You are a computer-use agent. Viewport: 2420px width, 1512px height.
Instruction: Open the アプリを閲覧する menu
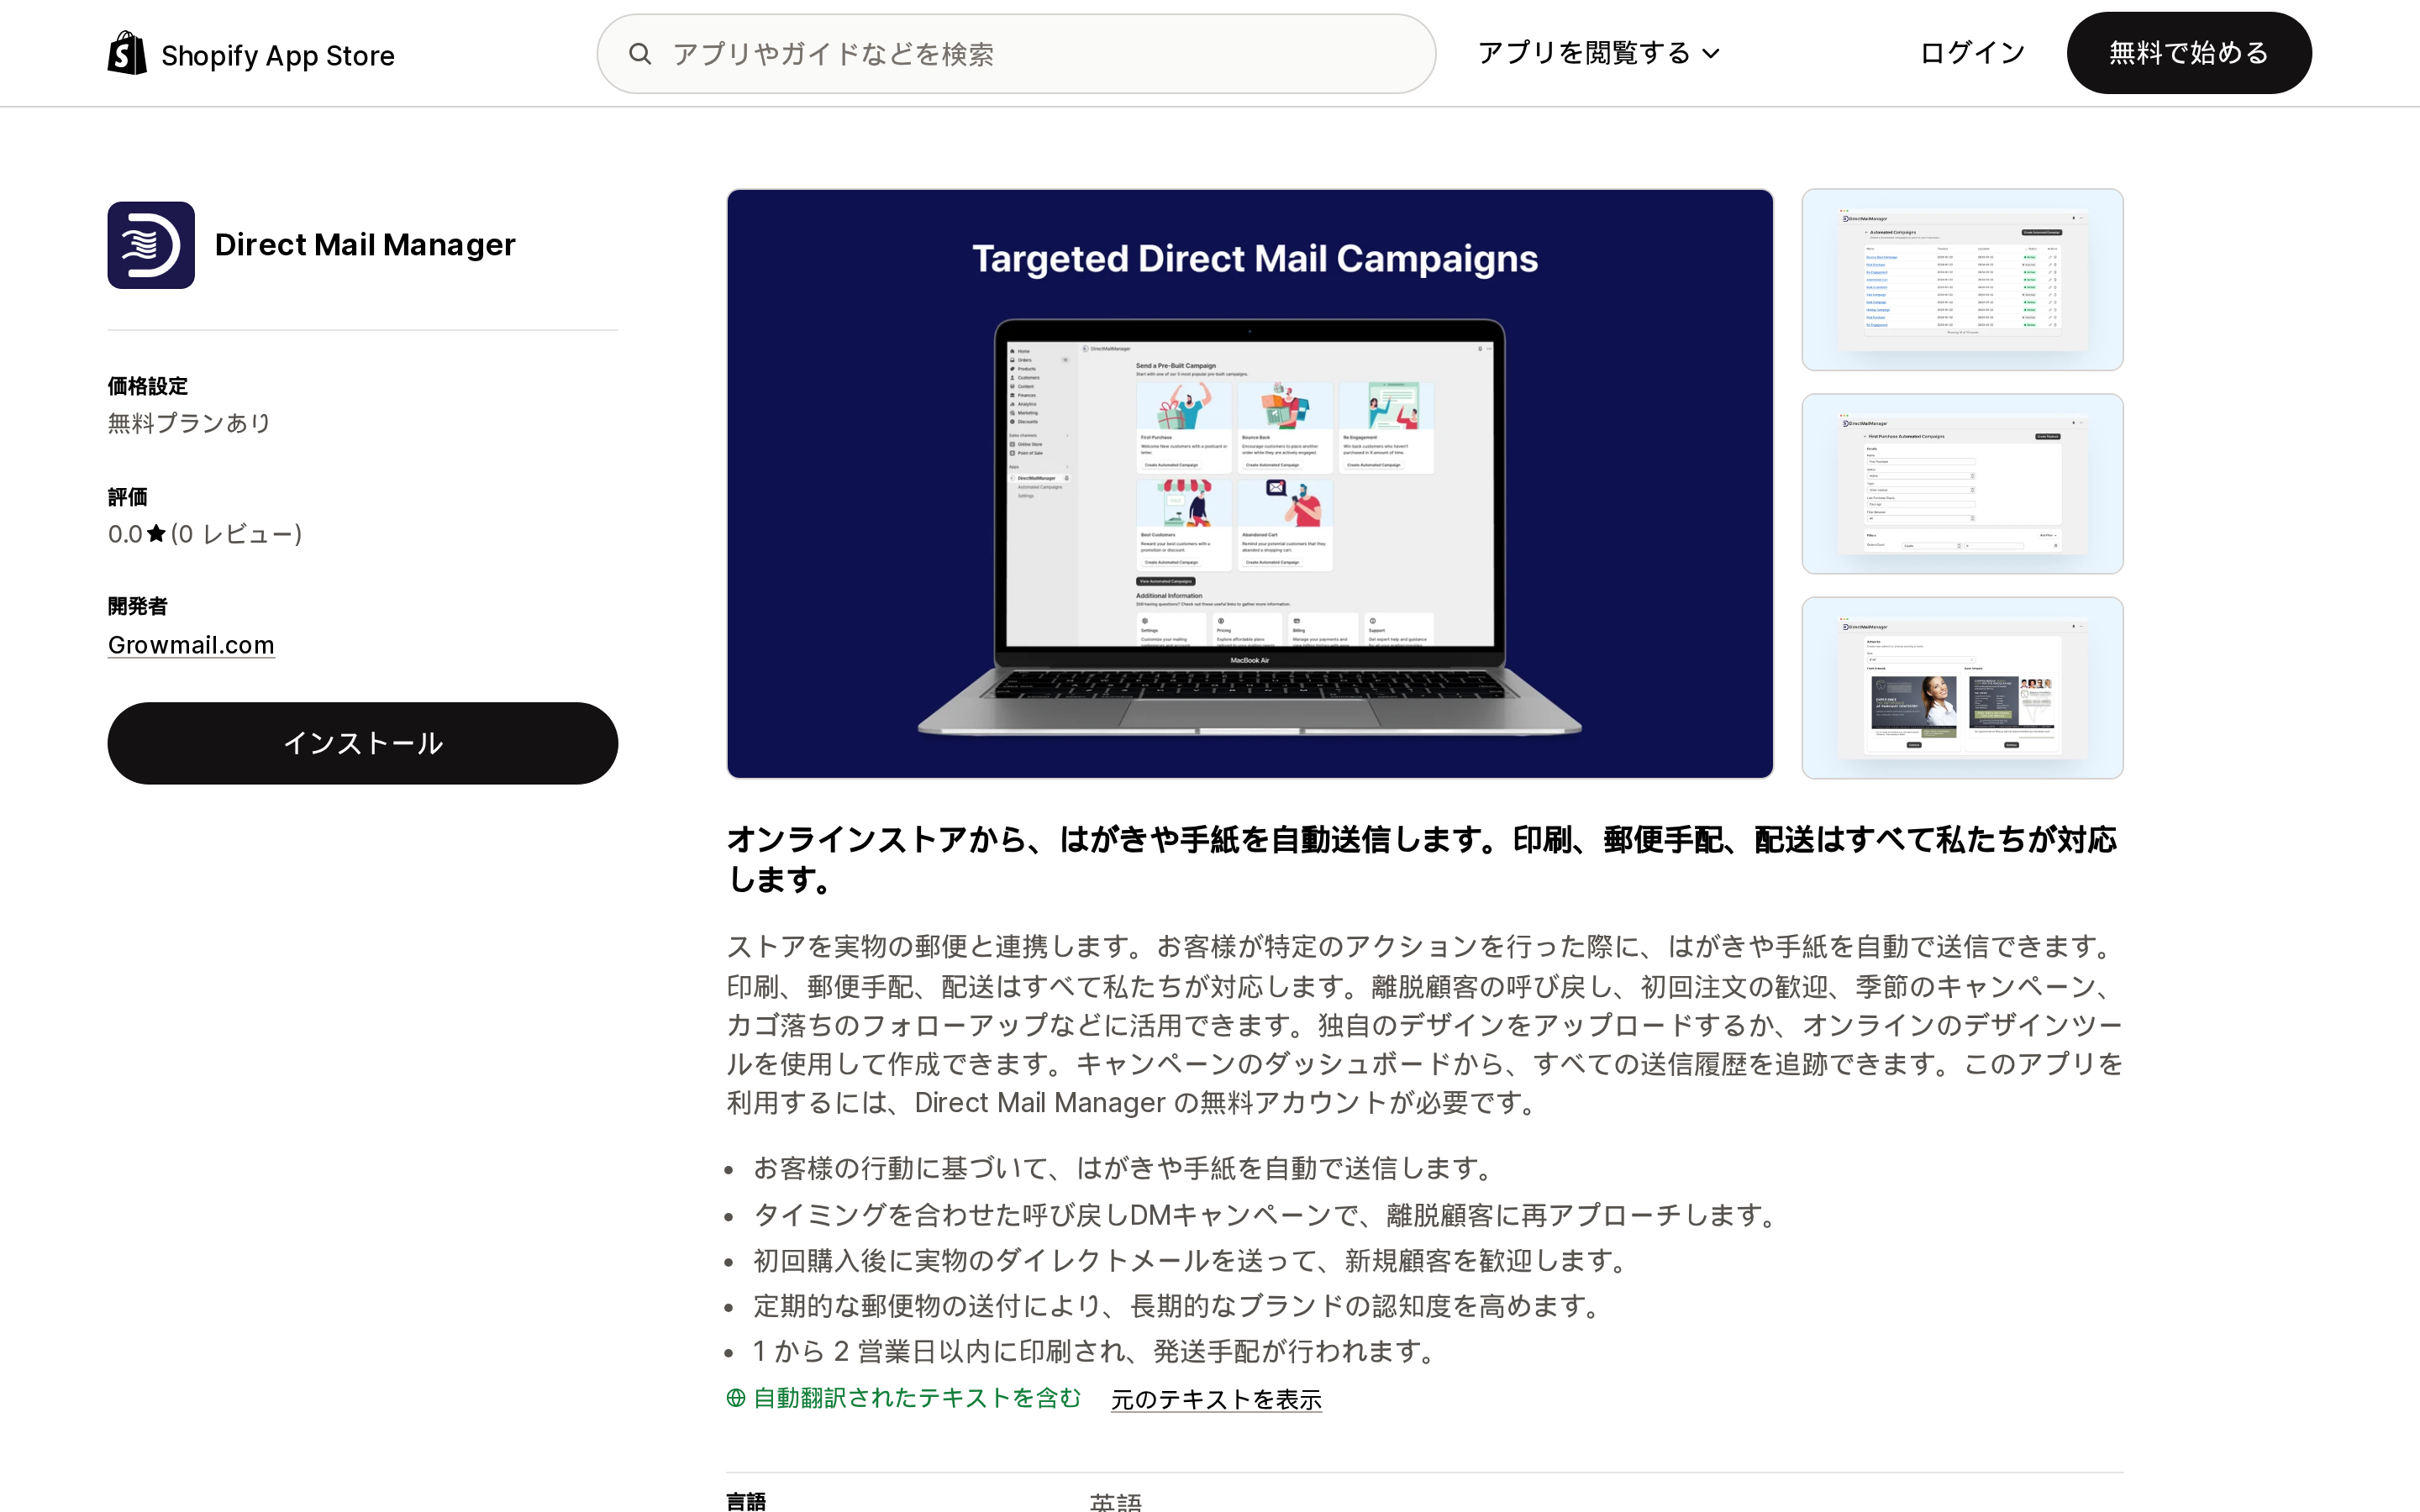1598,53
